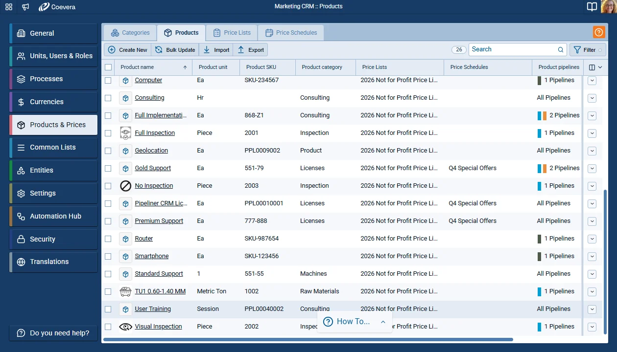Open the announcements megaphone icon

25,7
